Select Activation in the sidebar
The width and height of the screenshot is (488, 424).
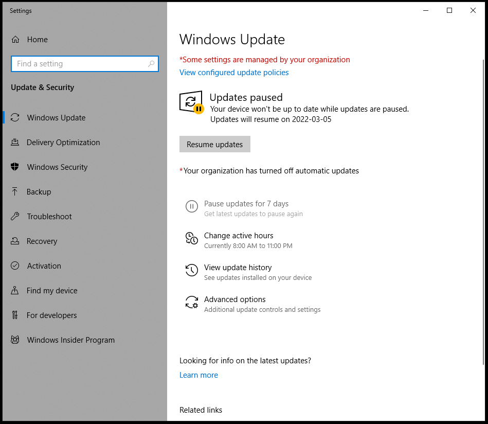click(44, 266)
